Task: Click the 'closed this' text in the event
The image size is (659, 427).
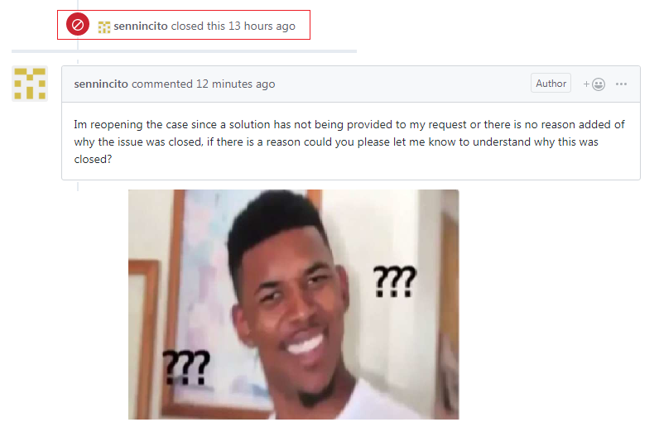Action: [x=198, y=26]
